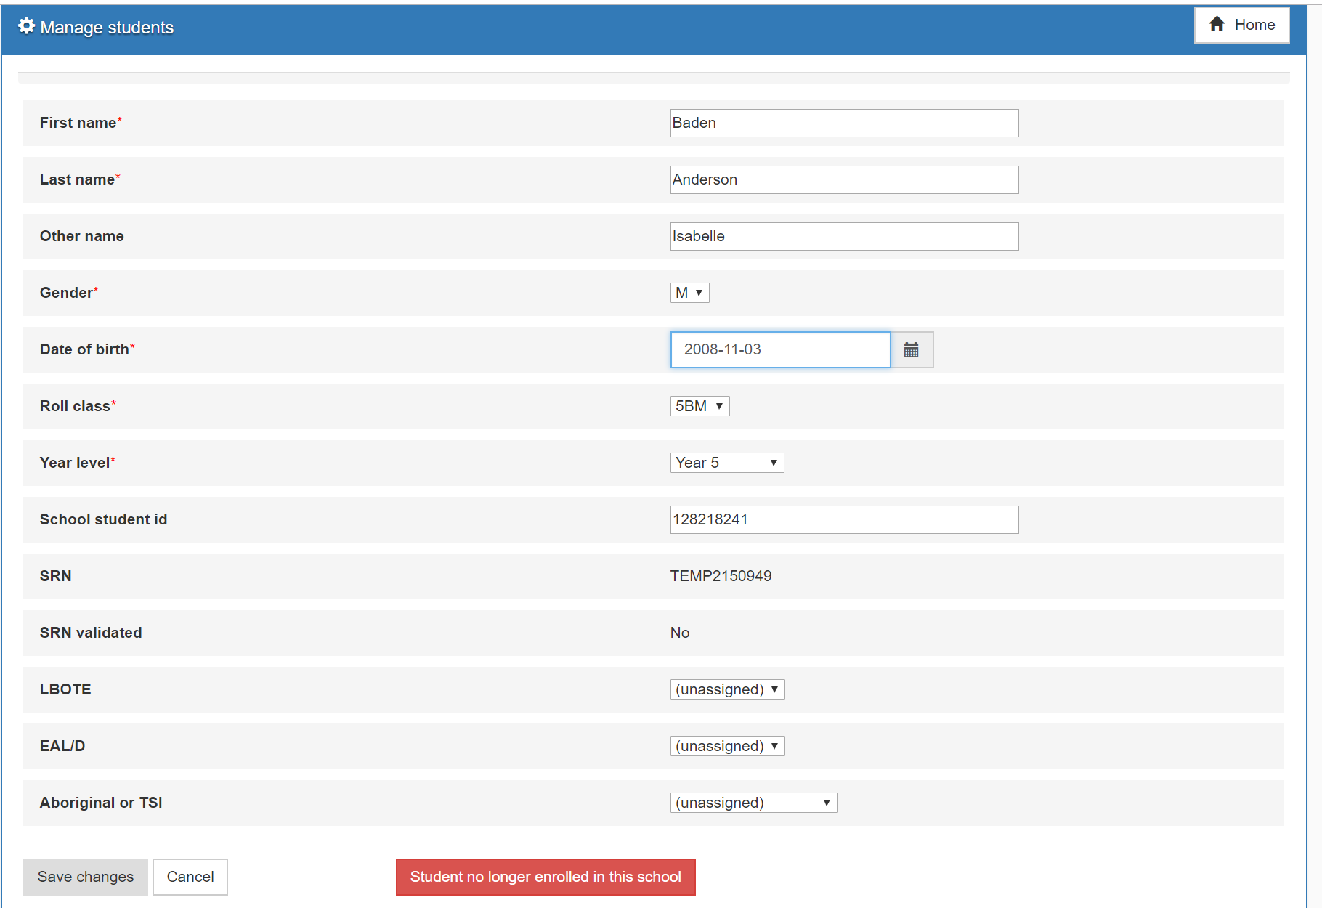The width and height of the screenshot is (1322, 908).
Task: Click the Manage students heading text
Action: click(x=107, y=28)
